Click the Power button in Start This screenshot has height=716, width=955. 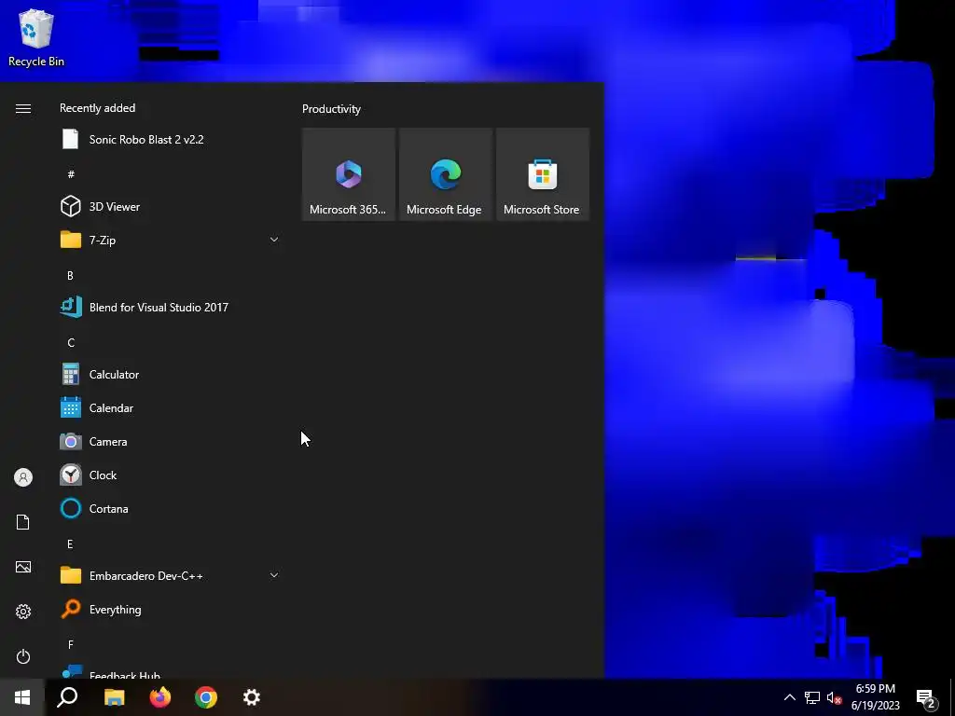23,656
